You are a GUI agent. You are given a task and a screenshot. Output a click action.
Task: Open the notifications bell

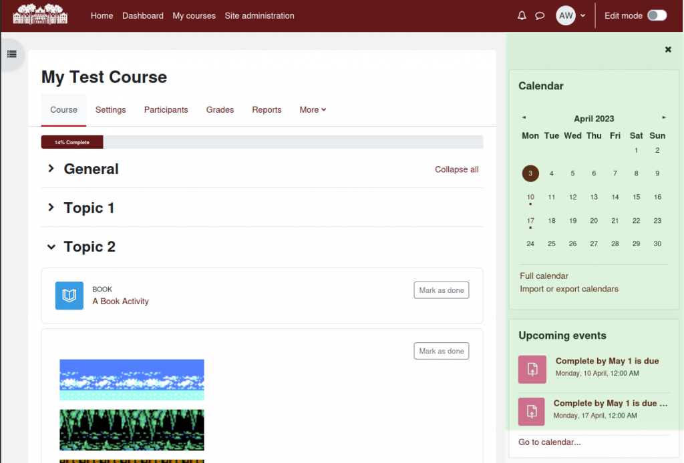coord(522,16)
